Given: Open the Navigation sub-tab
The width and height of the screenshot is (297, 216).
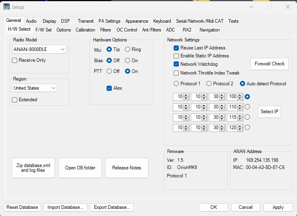Looking at the screenshot, I should (x=210, y=30).
